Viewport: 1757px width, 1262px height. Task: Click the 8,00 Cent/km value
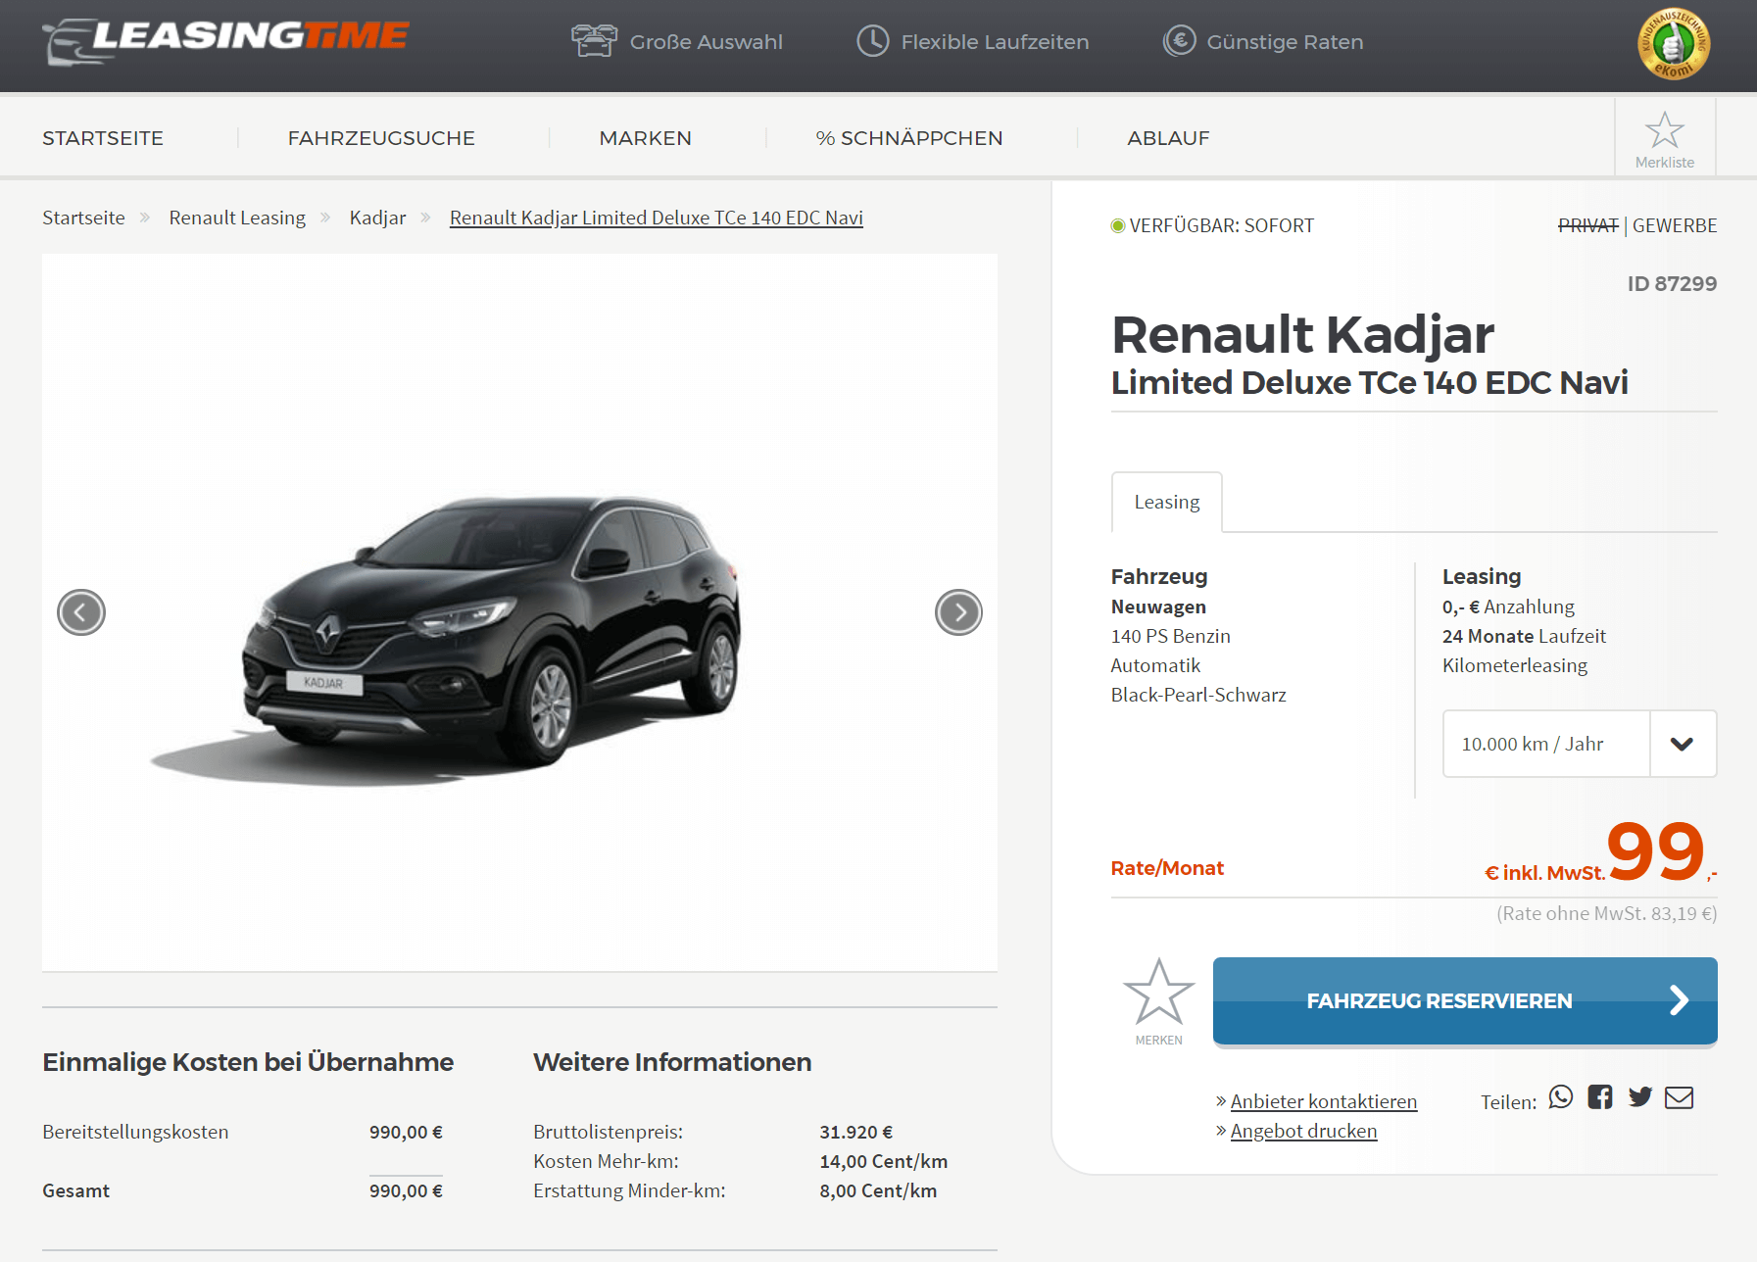click(878, 1190)
